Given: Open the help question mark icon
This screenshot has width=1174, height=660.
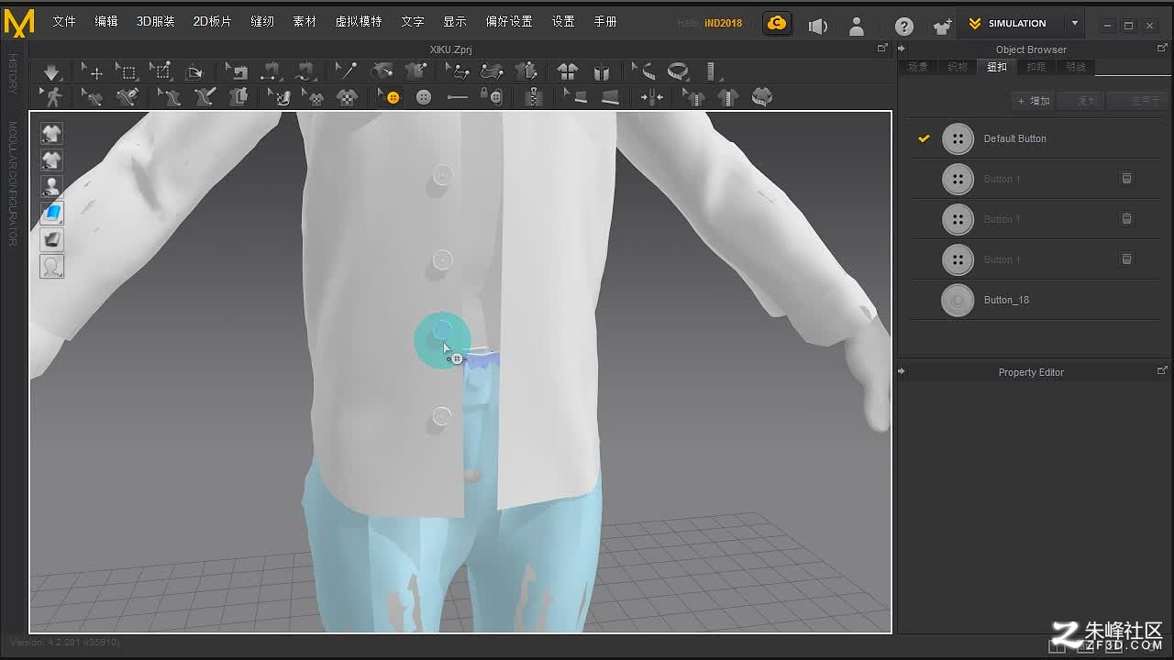Looking at the screenshot, I should tap(904, 26).
